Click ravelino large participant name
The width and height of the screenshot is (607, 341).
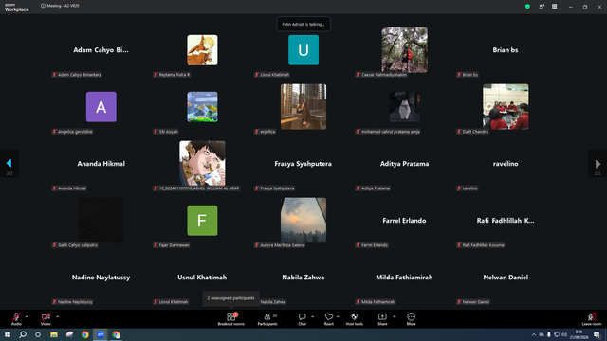pos(506,164)
